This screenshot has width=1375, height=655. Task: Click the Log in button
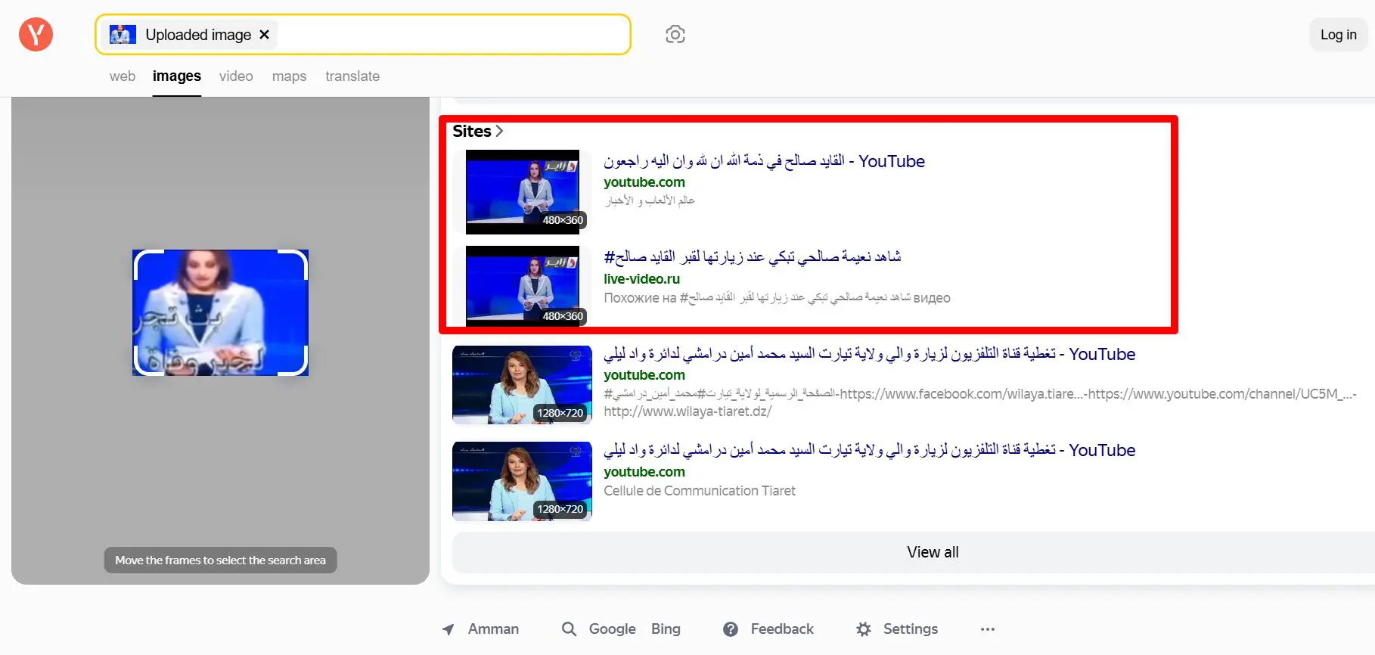click(x=1339, y=35)
